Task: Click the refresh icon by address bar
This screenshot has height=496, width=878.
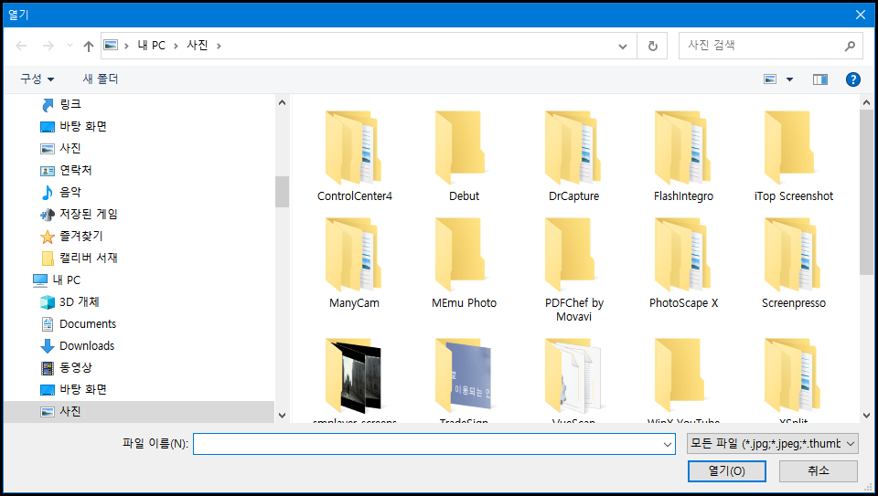Action: 652,46
